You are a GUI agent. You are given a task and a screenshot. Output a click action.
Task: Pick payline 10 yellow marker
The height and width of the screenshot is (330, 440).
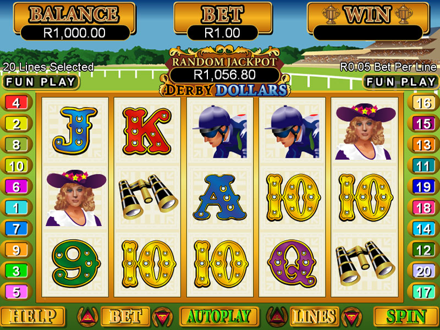coord(16,166)
